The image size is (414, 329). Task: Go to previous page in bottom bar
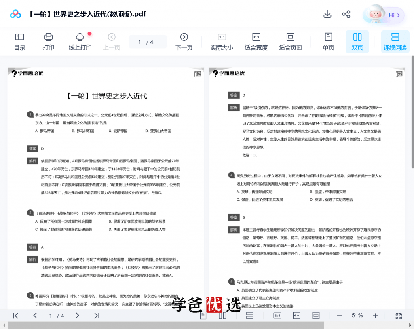pos(35,316)
